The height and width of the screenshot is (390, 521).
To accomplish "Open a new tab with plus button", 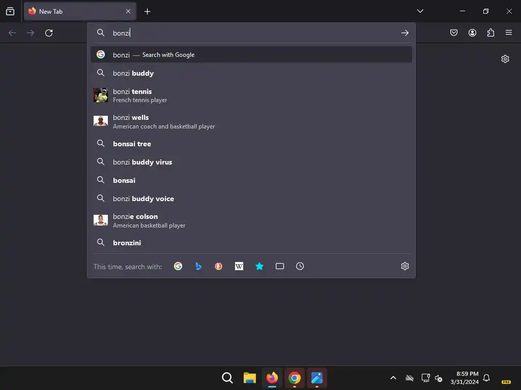I will point(147,12).
